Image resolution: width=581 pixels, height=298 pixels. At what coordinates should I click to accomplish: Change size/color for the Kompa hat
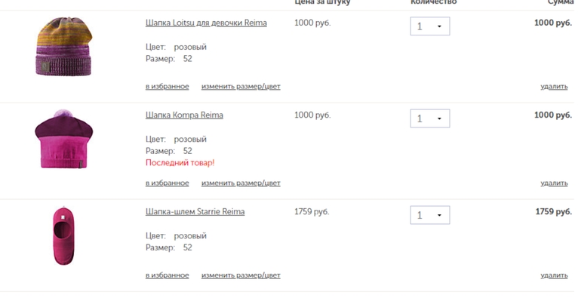pyautogui.click(x=241, y=183)
